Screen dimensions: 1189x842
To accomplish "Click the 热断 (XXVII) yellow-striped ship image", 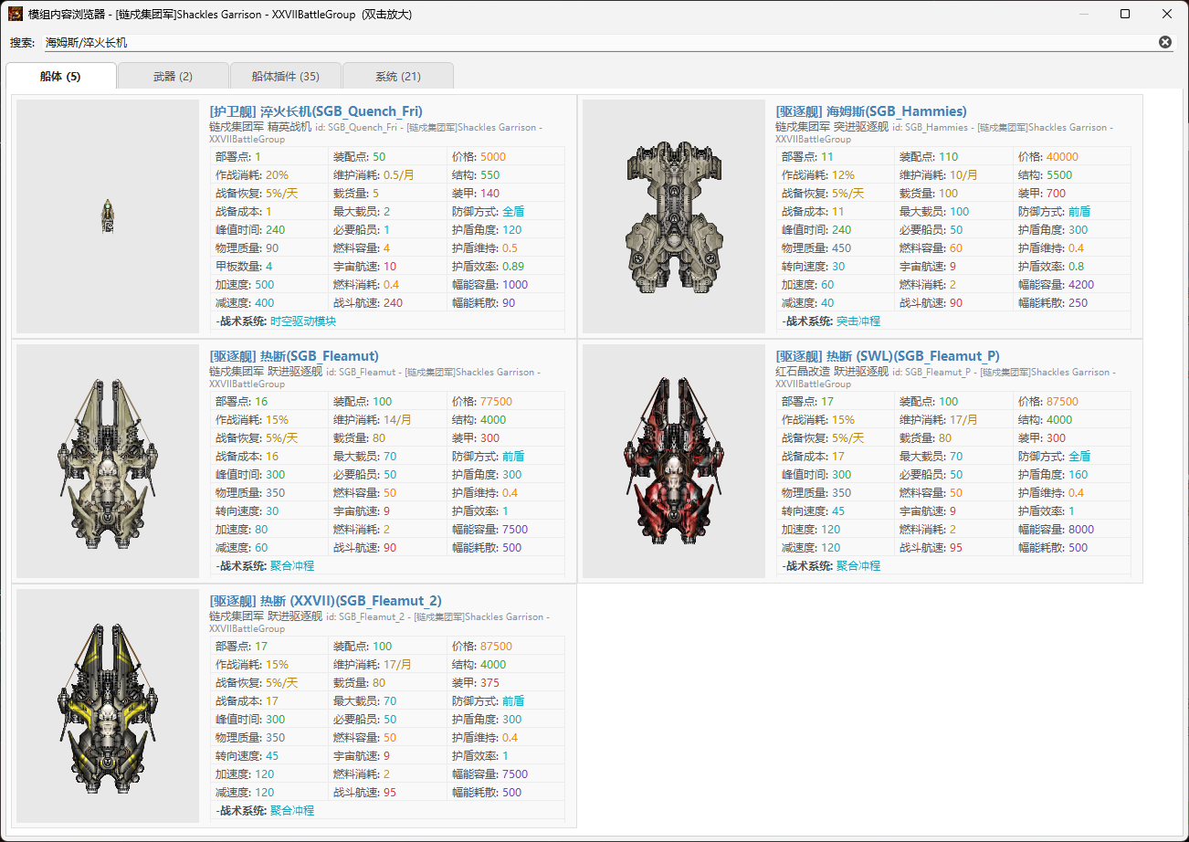I will 108,707.
